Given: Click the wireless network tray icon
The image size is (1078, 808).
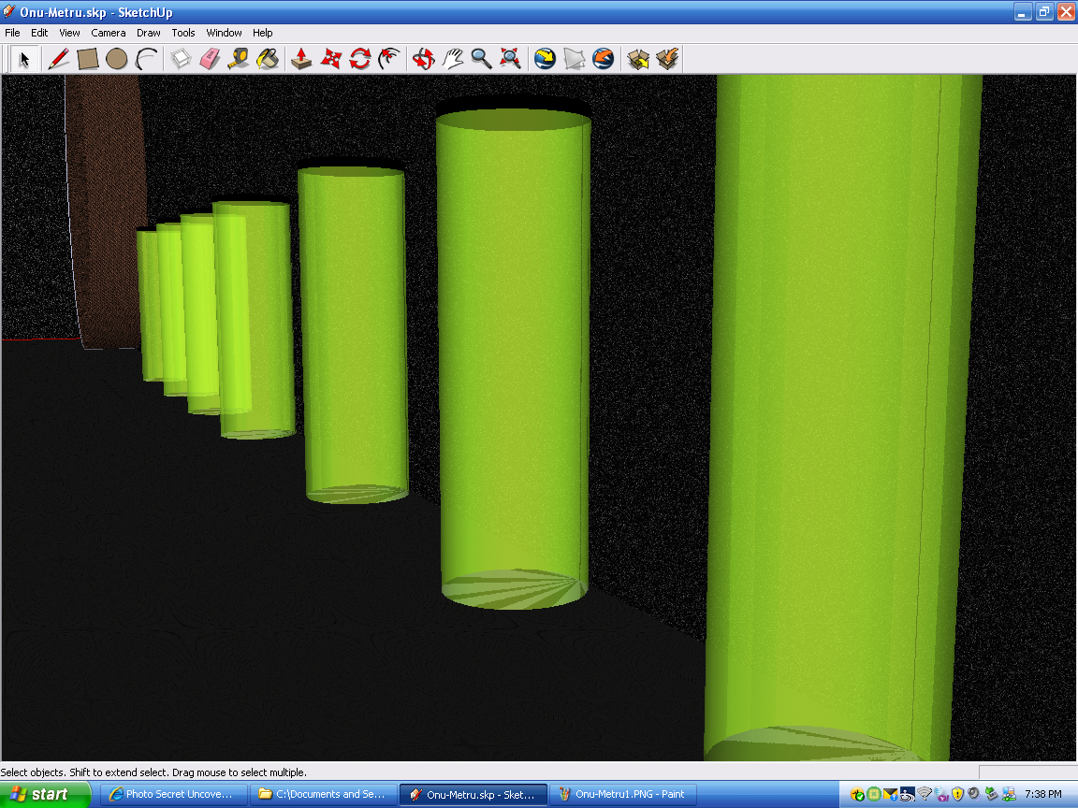Looking at the screenshot, I should (x=924, y=794).
